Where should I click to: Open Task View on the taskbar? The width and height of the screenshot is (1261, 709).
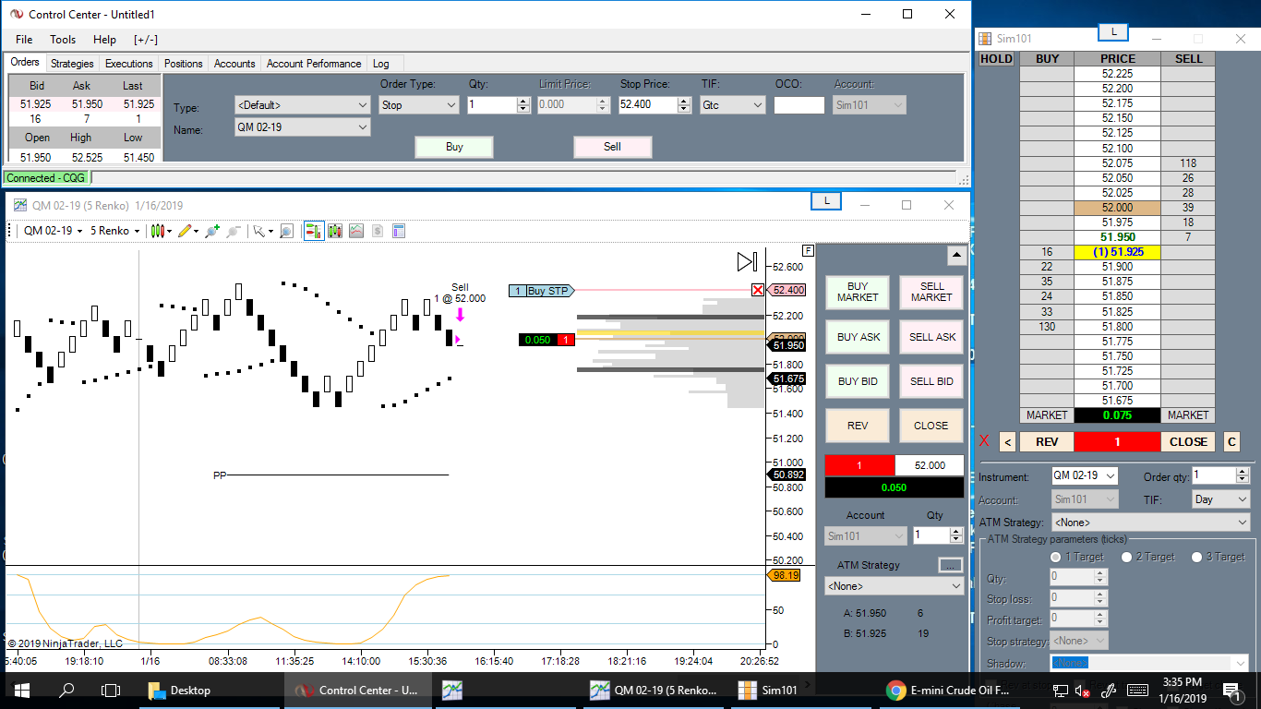point(111,690)
